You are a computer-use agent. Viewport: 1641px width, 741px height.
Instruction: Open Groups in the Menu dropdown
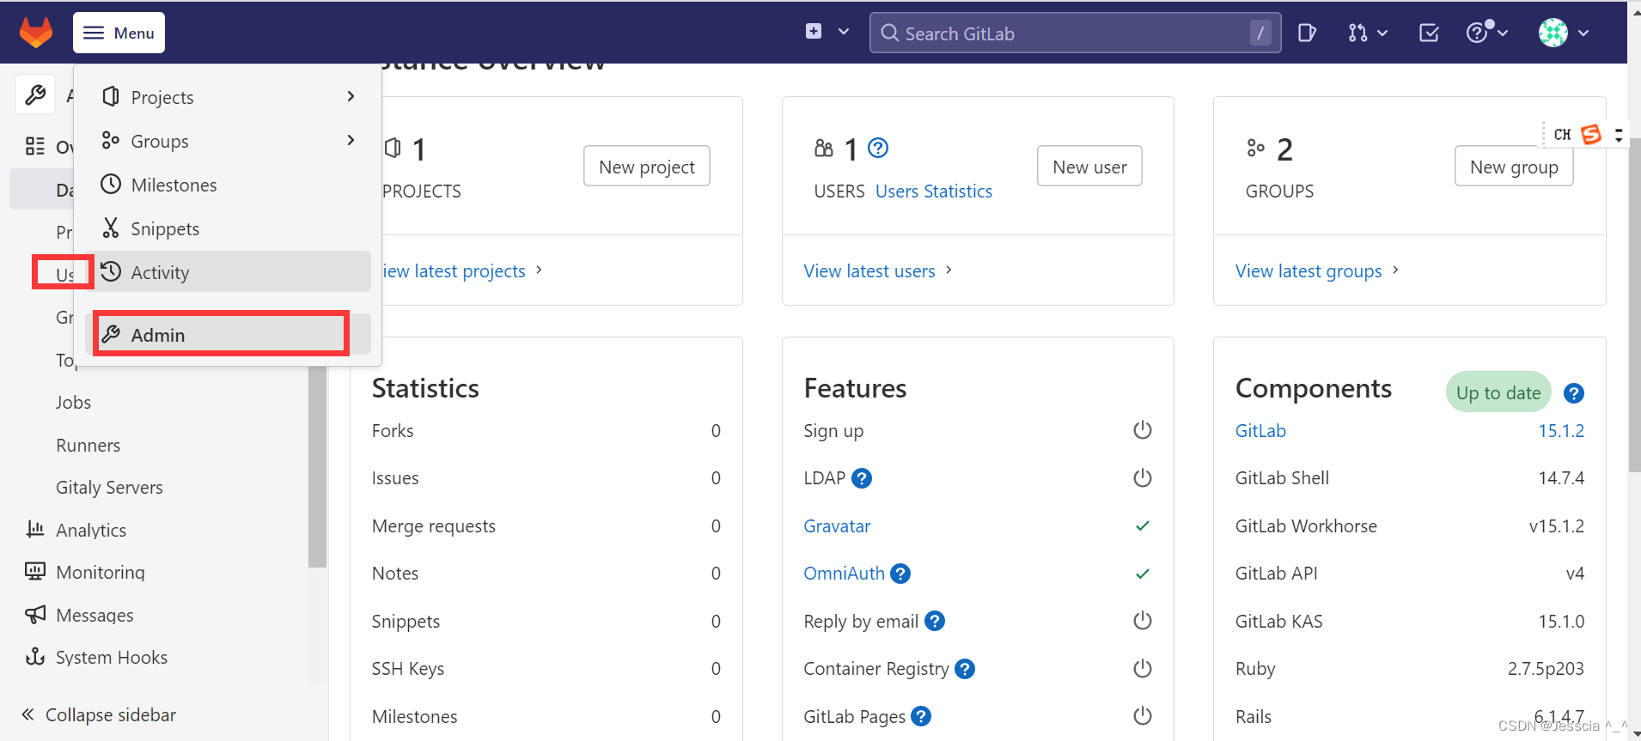(228, 141)
